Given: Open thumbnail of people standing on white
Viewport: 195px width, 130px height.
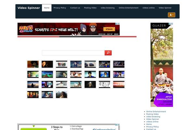Looking at the screenshot, I should point(61,64).
